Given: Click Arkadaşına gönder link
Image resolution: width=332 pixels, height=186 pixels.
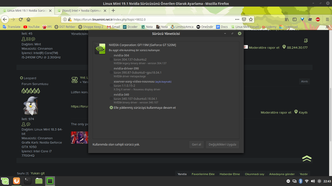Looking at the screenshot, I should [282, 174].
